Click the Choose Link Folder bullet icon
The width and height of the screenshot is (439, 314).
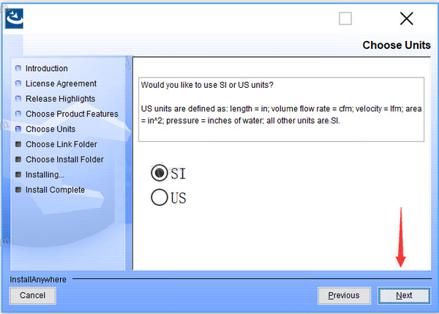pos(18,145)
